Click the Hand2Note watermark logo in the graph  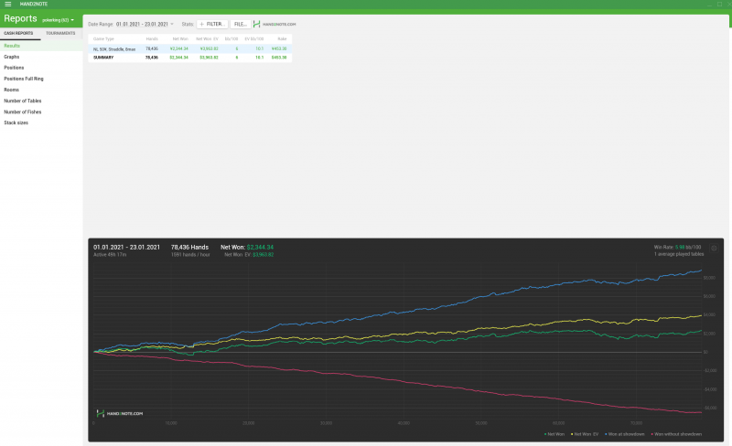point(120,414)
